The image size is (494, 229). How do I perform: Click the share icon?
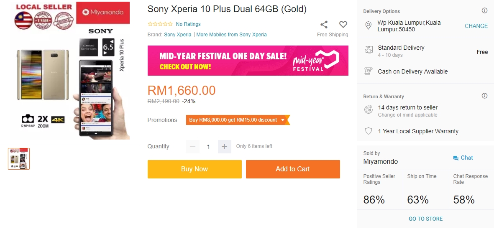coord(324,25)
